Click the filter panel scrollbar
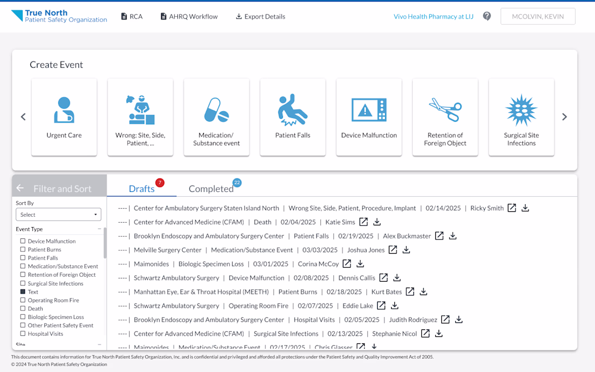The width and height of the screenshot is (595, 372). (105, 243)
